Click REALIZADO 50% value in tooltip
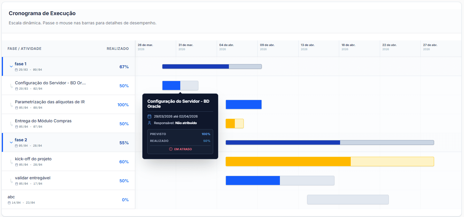 pyautogui.click(x=207, y=141)
